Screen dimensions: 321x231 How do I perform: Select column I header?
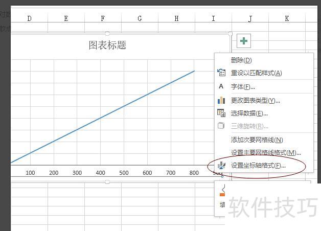tap(213, 18)
